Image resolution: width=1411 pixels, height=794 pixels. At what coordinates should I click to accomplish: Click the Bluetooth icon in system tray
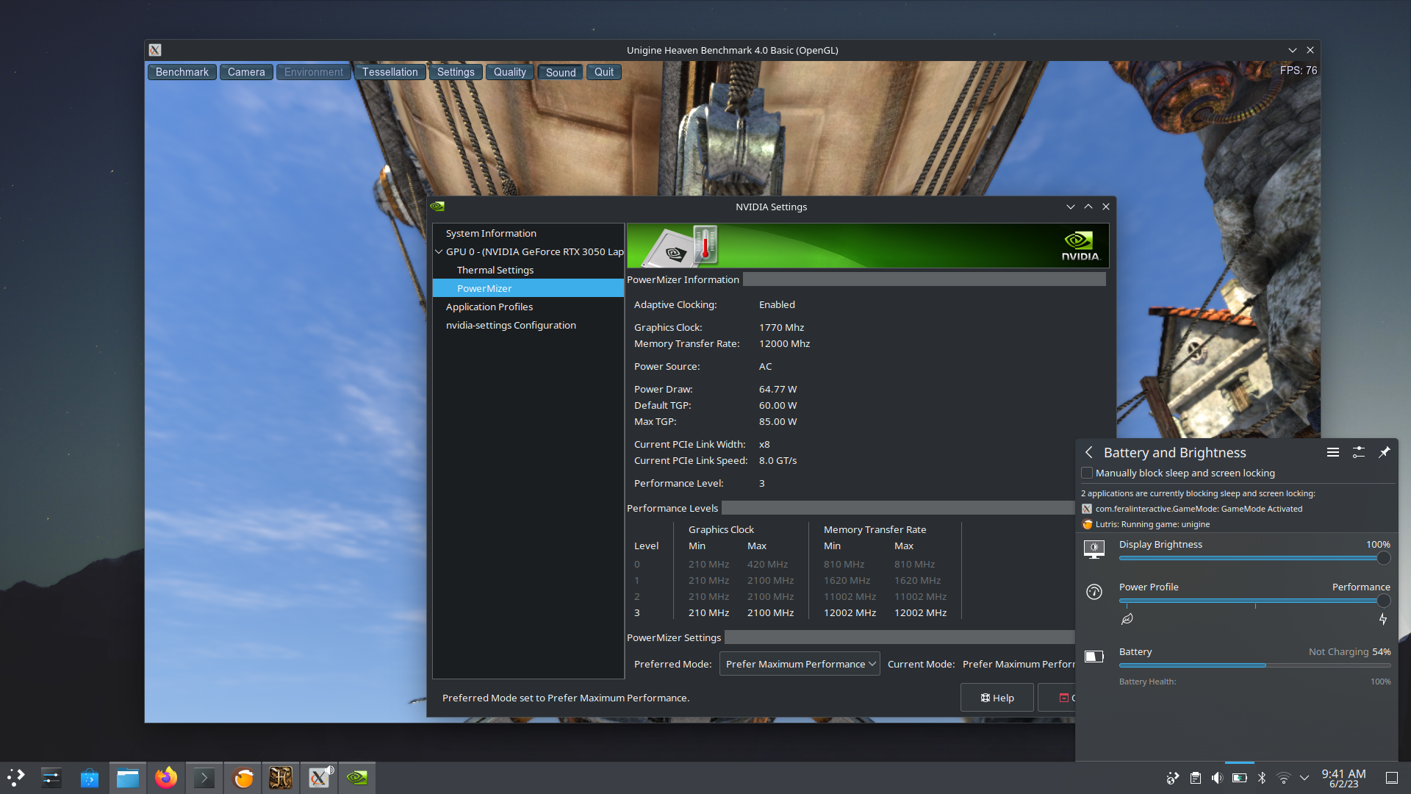1263,777
